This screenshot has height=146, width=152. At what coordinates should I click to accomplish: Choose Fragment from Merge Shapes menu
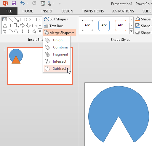tap(57, 54)
